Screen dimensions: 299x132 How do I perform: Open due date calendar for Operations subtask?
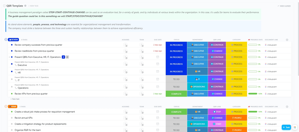[x=158, y=87]
